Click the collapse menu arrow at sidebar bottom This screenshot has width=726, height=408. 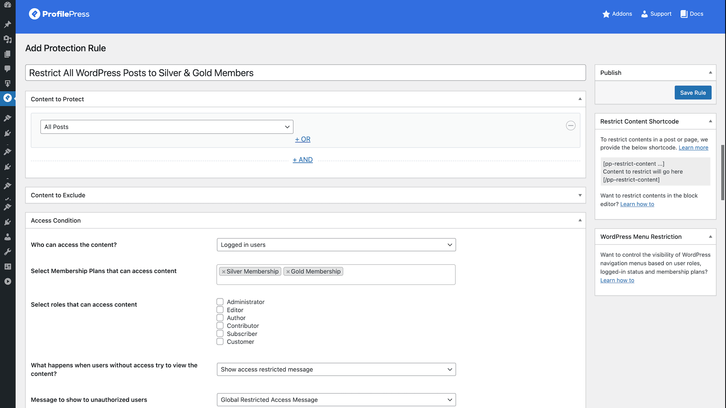(8, 281)
